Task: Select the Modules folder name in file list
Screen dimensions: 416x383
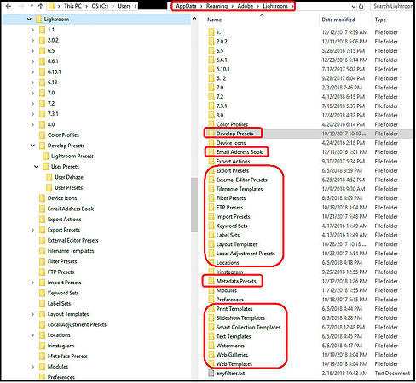Action: 227,290
